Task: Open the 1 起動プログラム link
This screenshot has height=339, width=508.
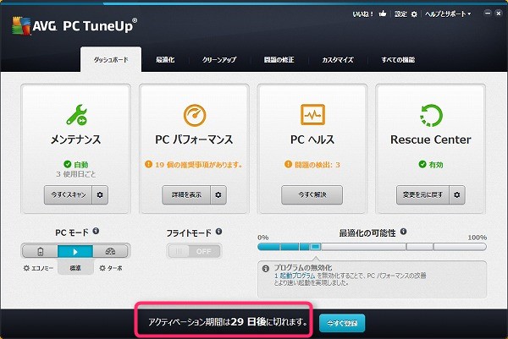Action: (295, 276)
